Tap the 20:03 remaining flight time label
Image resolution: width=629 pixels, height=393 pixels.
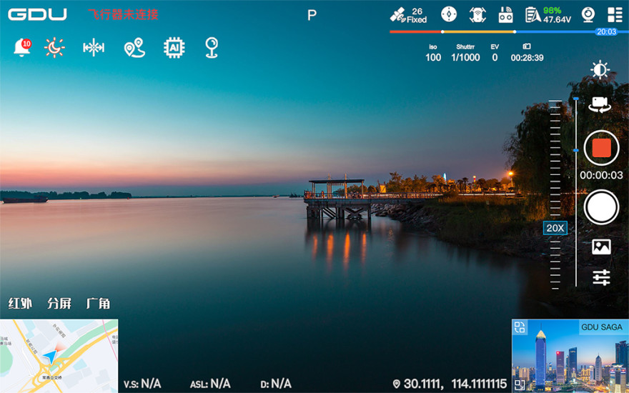[x=606, y=31]
